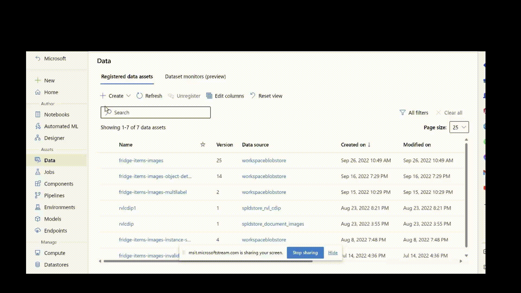This screenshot has width=521, height=293.
Task: Select Registered data assets tab
Action: click(127, 76)
